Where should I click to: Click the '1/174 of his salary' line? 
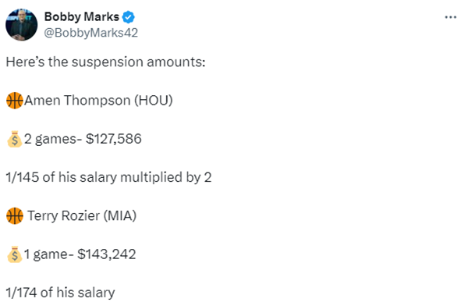point(60,293)
